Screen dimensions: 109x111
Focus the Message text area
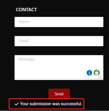point(59,68)
